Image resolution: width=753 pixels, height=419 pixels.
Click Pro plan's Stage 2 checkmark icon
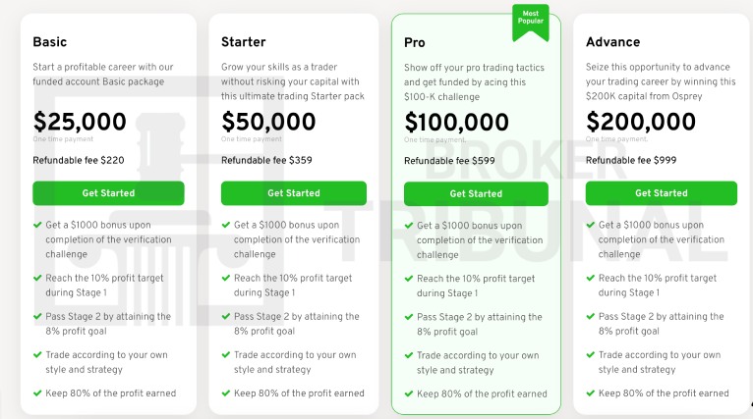tap(409, 316)
